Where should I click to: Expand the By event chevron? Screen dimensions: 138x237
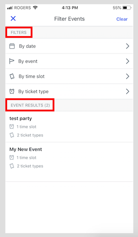coord(127,61)
